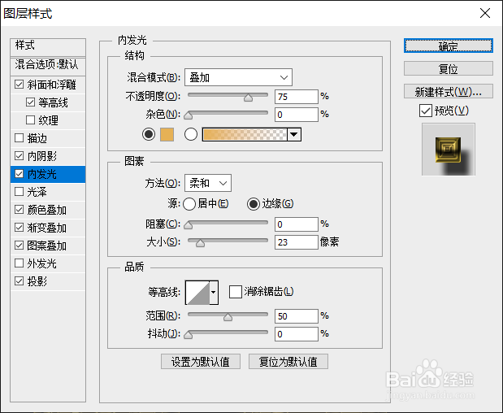Image resolution: width=503 pixels, height=413 pixels.
Task: Open the 投影 settings label
Action: point(37,281)
